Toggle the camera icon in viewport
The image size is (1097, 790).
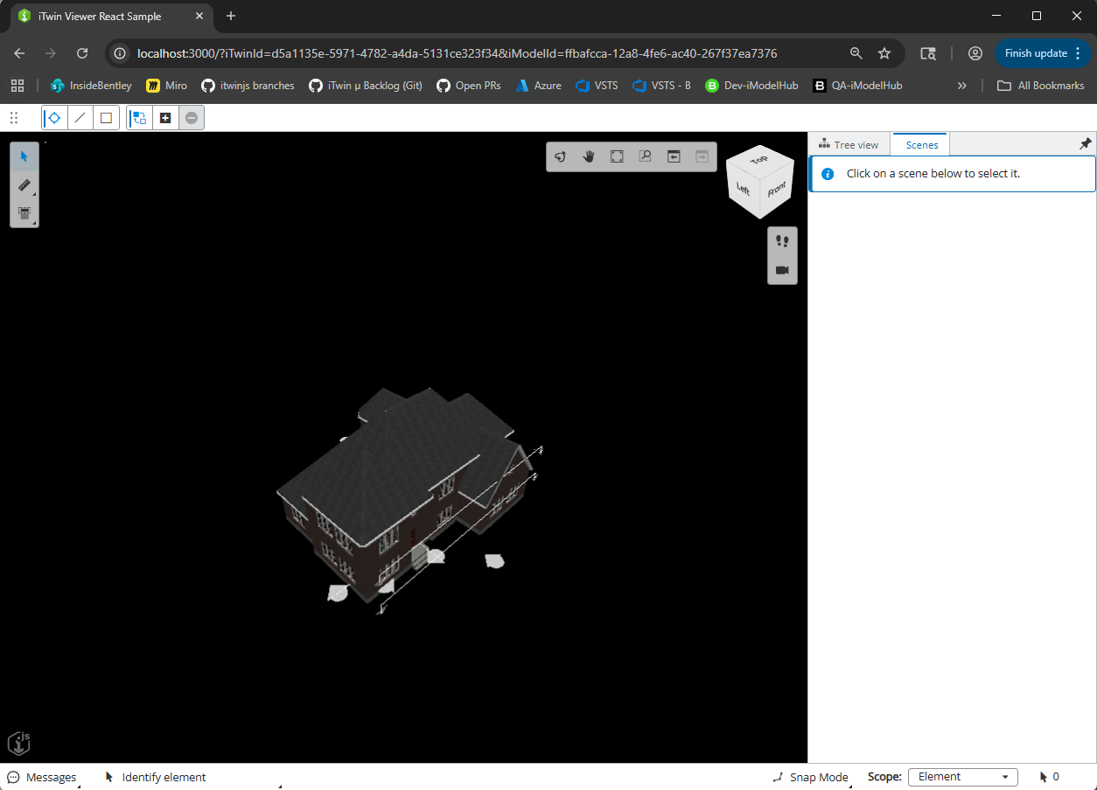click(782, 270)
